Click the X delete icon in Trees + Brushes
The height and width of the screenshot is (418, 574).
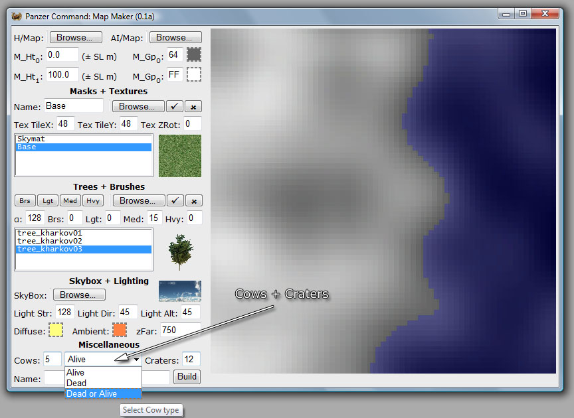[x=194, y=201]
